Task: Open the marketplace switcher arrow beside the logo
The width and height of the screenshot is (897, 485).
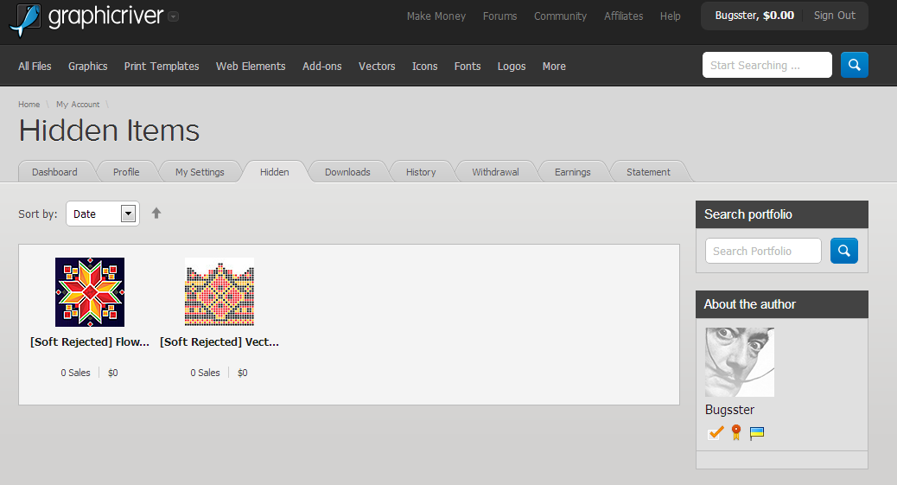Action: click(174, 16)
